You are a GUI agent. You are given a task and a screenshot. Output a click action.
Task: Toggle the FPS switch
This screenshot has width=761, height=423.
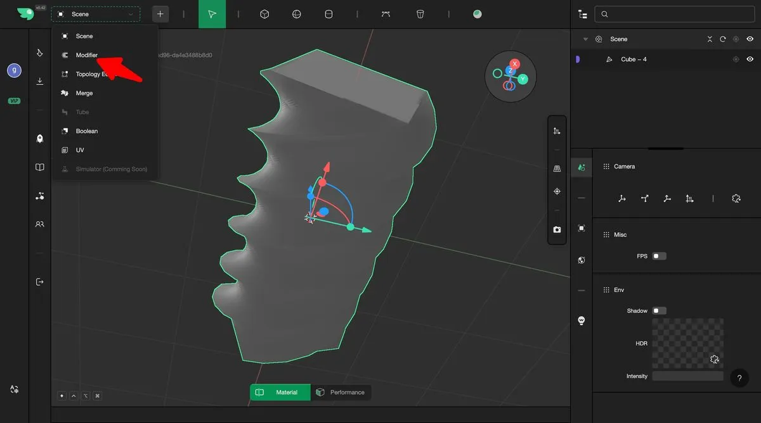pos(659,256)
